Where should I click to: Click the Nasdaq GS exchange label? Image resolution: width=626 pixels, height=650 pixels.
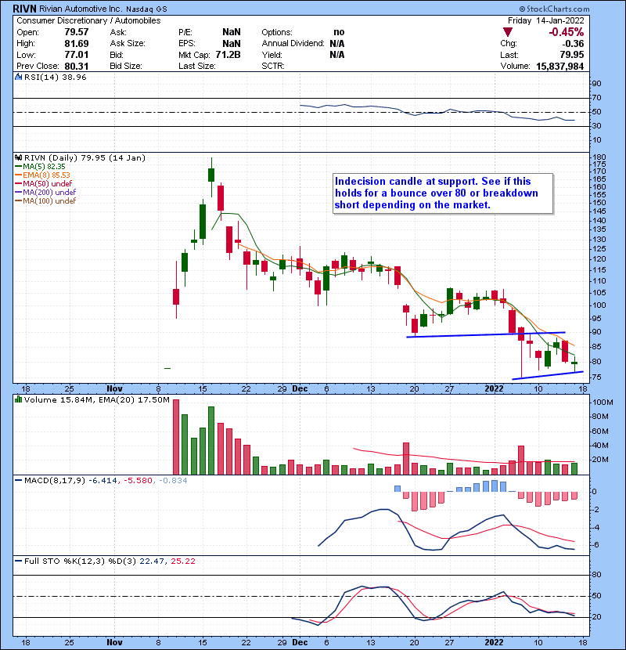coord(146,9)
